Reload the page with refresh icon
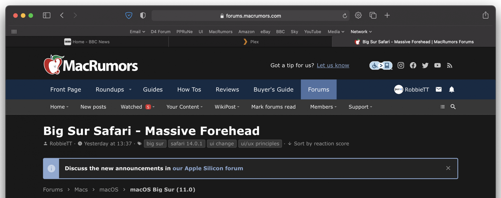 (x=345, y=16)
